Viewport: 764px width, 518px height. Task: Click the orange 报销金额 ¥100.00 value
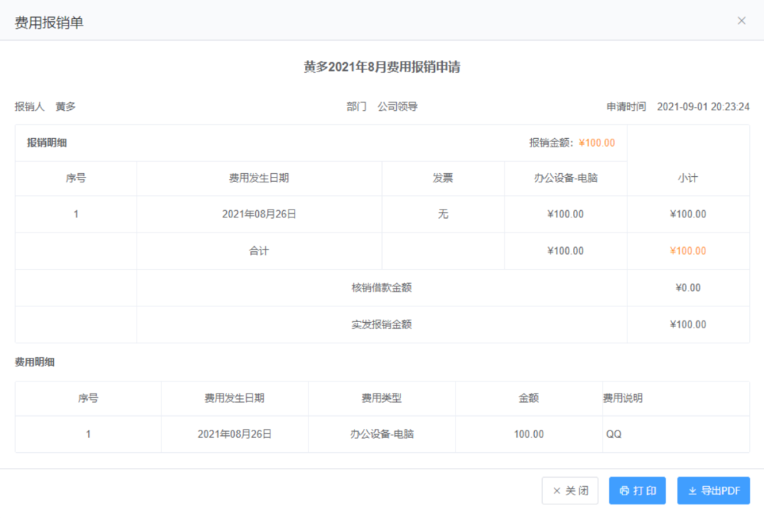(596, 143)
